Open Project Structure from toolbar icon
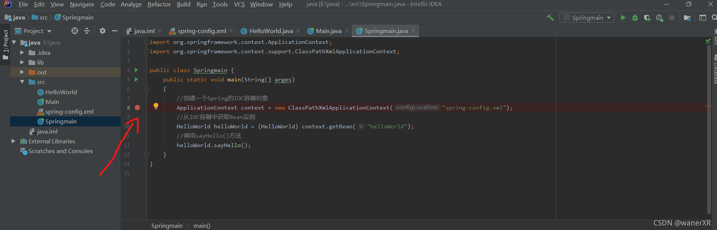The width and height of the screenshot is (717, 230). [x=687, y=18]
